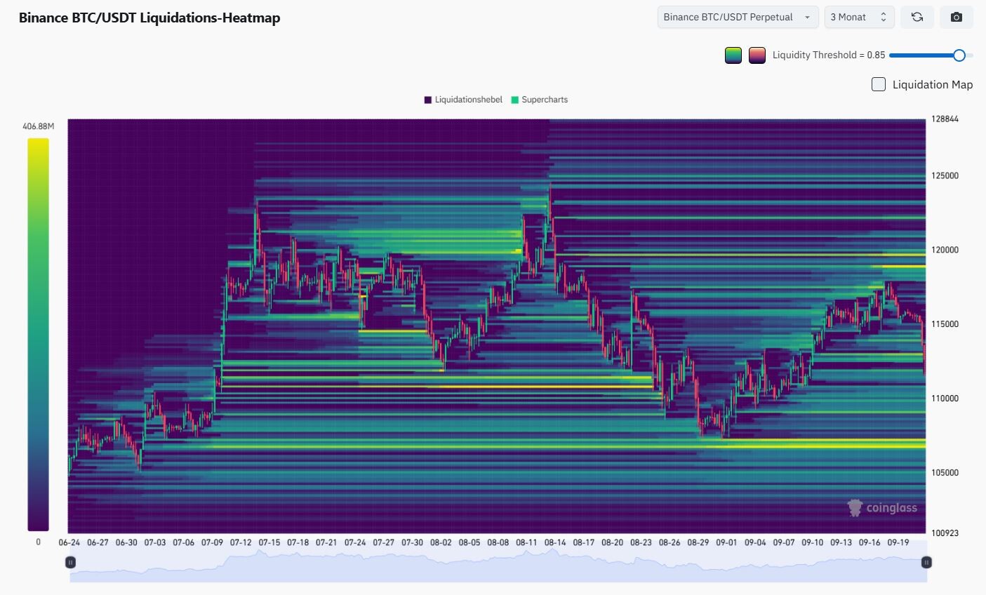Image resolution: width=986 pixels, height=595 pixels.
Task: Click the 110000 price axis label
Action: pos(945,399)
